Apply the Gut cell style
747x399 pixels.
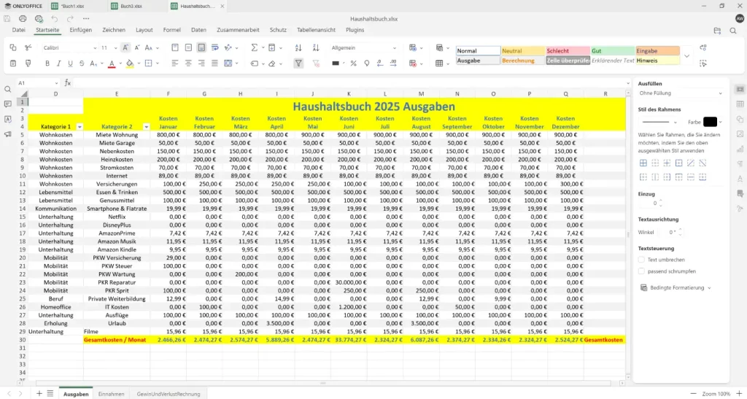[x=613, y=50]
